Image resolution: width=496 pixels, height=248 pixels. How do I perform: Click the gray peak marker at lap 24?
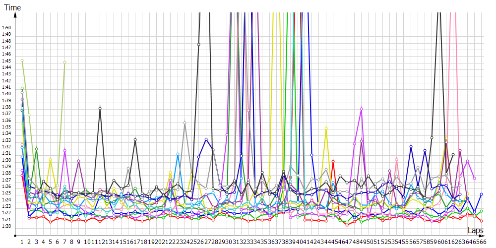click(185, 123)
